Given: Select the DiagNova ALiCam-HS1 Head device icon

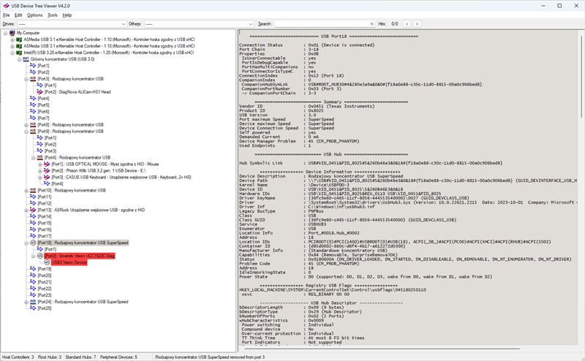Looking at the screenshot, I should point(40,92).
